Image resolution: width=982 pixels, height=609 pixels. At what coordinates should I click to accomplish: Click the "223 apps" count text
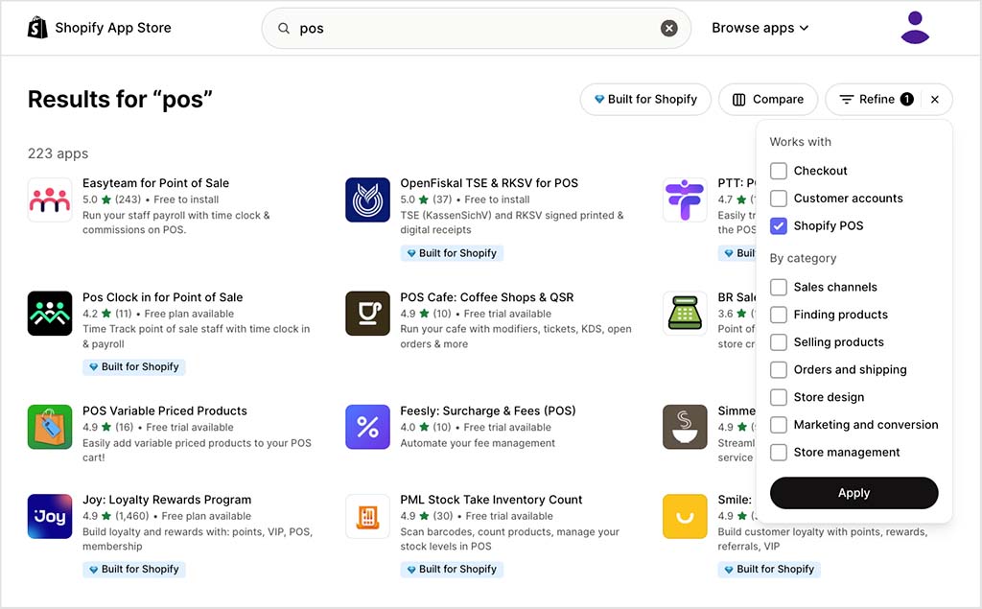tap(58, 153)
